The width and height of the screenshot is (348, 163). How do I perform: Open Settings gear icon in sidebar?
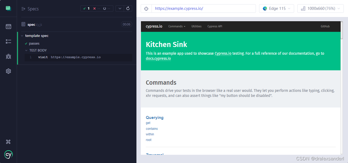(8, 71)
